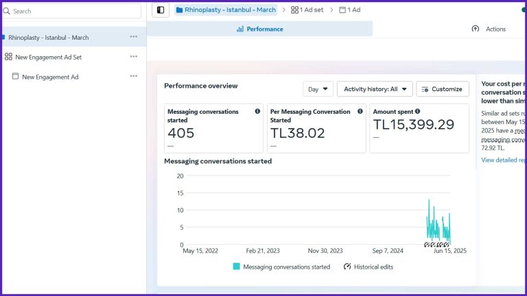Viewport: 527px width, 296px height.
Task: Click the Customize button
Action: pyautogui.click(x=443, y=89)
